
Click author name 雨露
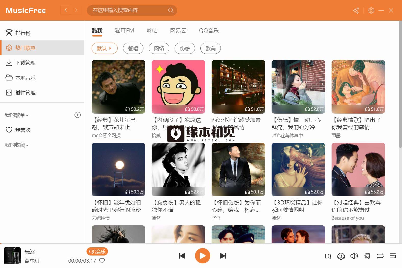pyautogui.click(x=336, y=135)
